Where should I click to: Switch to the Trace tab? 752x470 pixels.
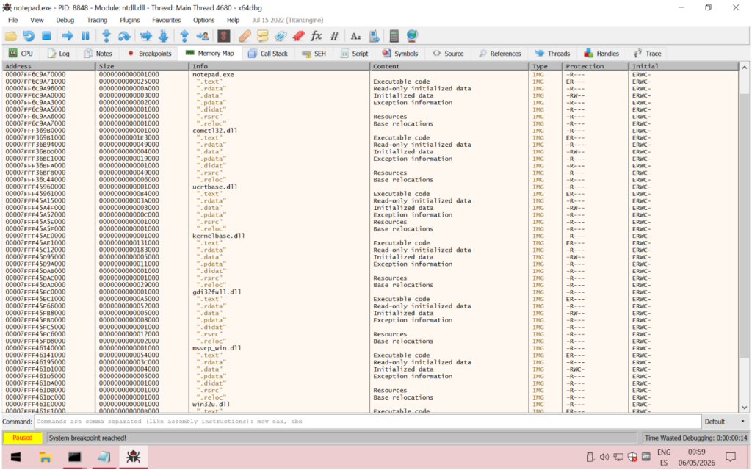pos(648,53)
